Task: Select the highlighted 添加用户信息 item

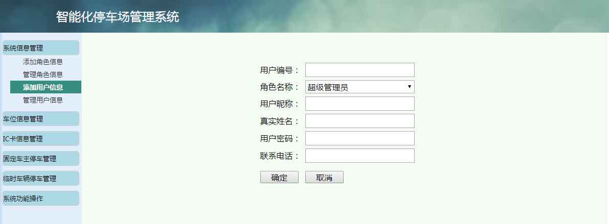Action: 46,87
